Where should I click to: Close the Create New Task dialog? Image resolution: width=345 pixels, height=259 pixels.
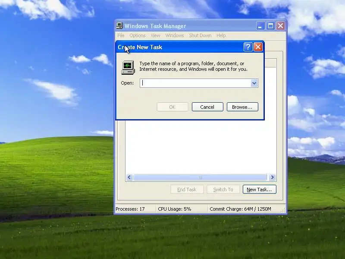coord(258,47)
